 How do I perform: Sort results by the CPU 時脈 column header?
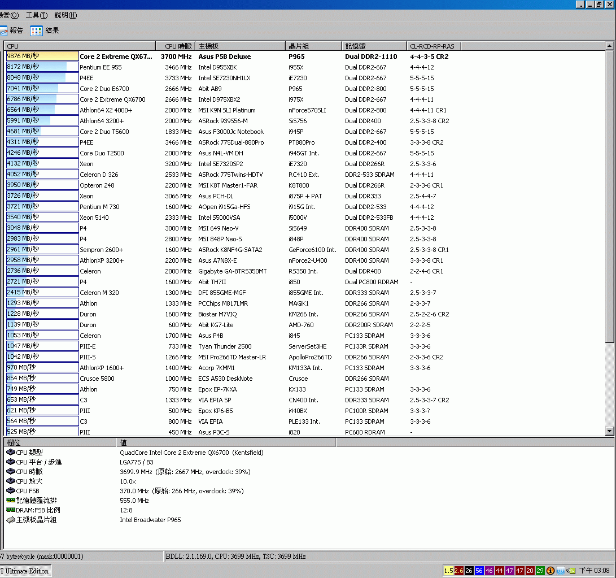point(176,45)
